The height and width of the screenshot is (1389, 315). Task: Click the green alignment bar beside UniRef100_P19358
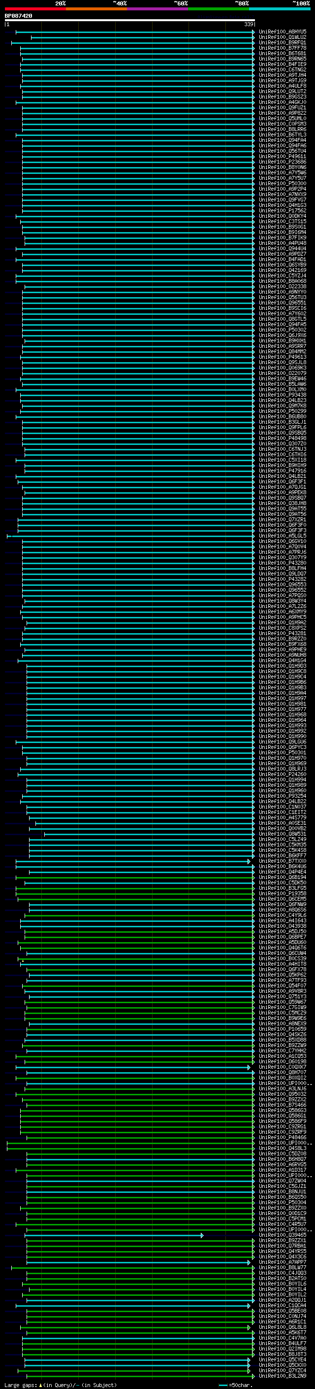click(135, 893)
